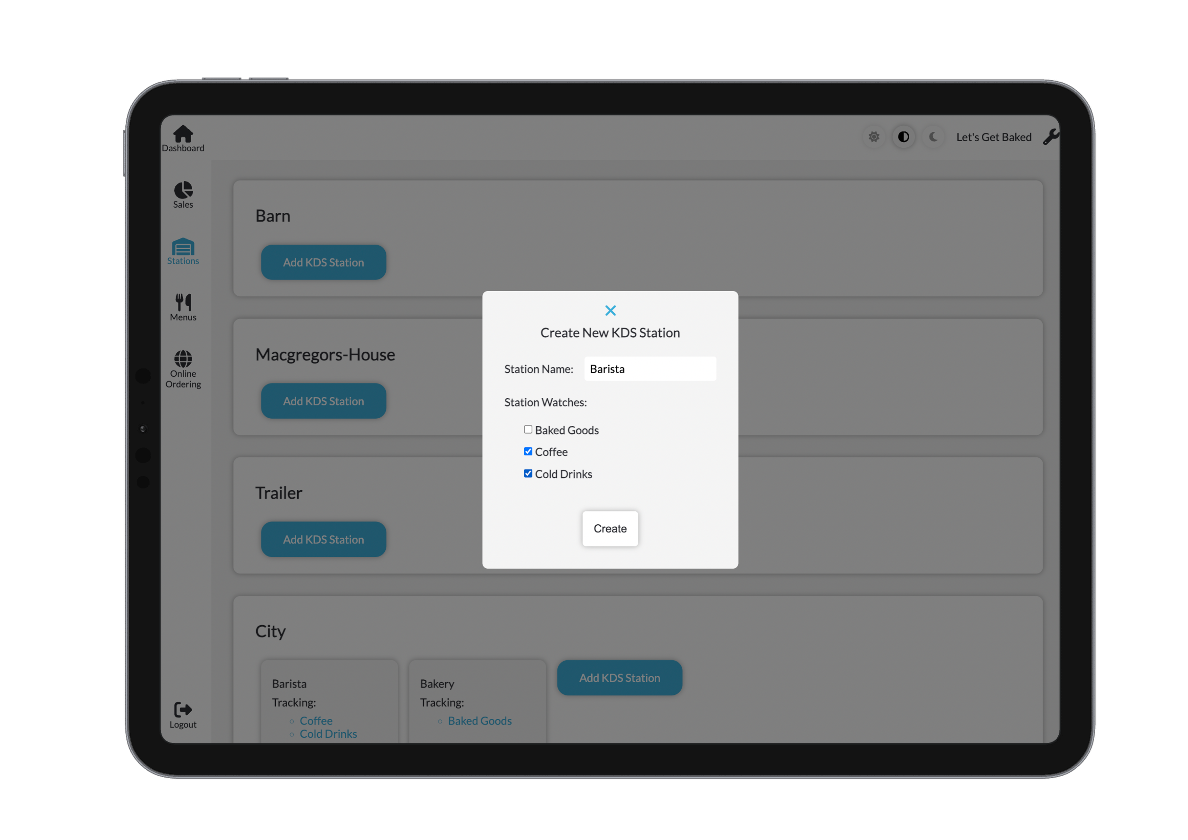Click the Create button

click(x=610, y=528)
